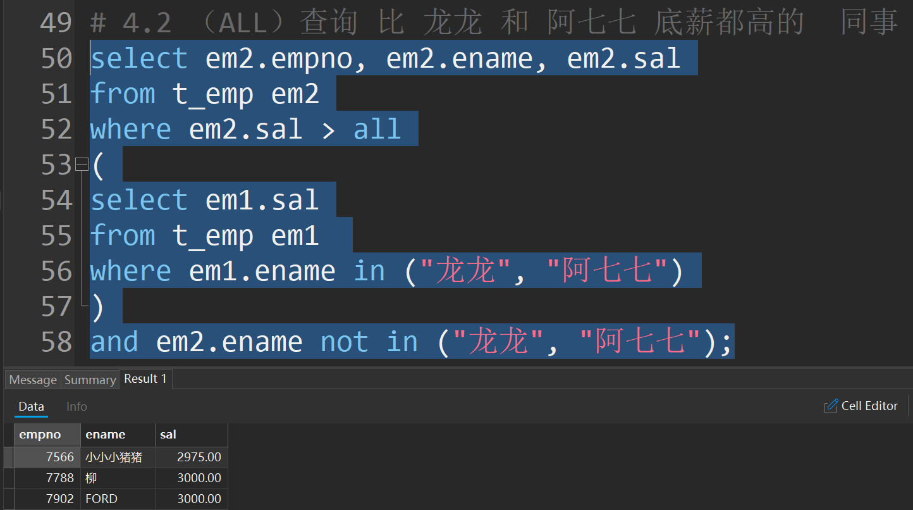The height and width of the screenshot is (510, 913).
Task: Click em1.sal on line 54
Action: [262, 200]
